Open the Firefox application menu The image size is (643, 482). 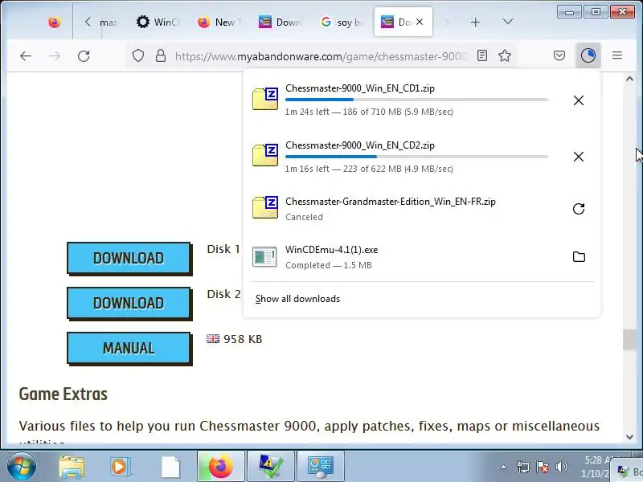616,55
